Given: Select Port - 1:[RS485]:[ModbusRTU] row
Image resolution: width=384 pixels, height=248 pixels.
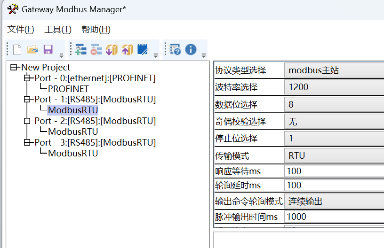Looking at the screenshot, I should point(95,99).
